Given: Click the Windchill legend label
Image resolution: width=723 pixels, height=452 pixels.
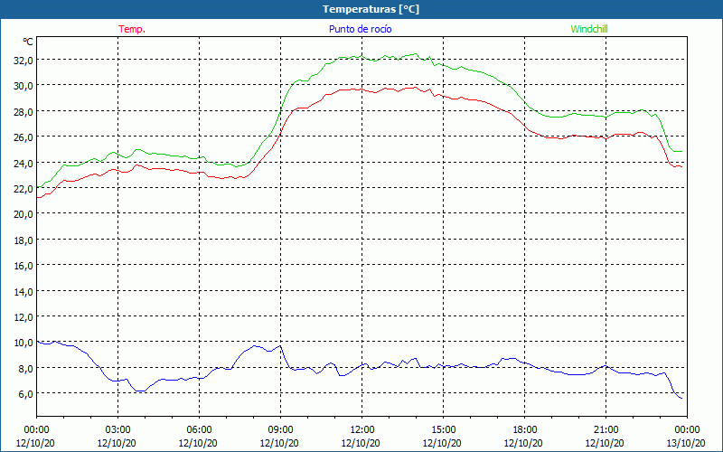Looking at the screenshot, I should [589, 29].
